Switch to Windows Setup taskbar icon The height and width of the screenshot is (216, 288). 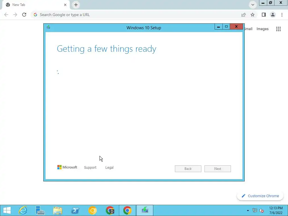(x=145, y=210)
